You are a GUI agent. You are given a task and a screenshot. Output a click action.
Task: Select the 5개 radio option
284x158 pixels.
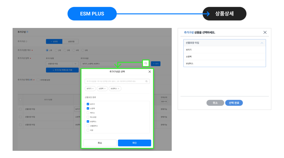[x=83, y=50]
